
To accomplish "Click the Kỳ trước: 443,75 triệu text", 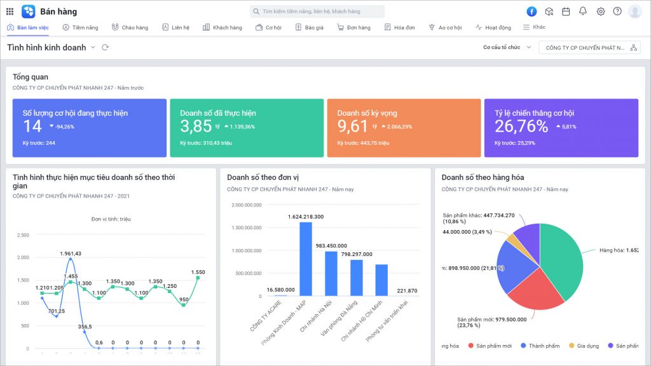I will click(x=363, y=143).
